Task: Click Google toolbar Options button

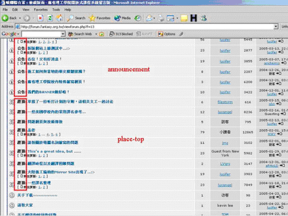Action: click(x=167, y=34)
